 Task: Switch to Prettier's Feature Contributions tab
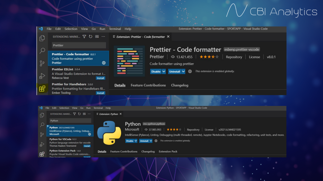click(x=148, y=85)
